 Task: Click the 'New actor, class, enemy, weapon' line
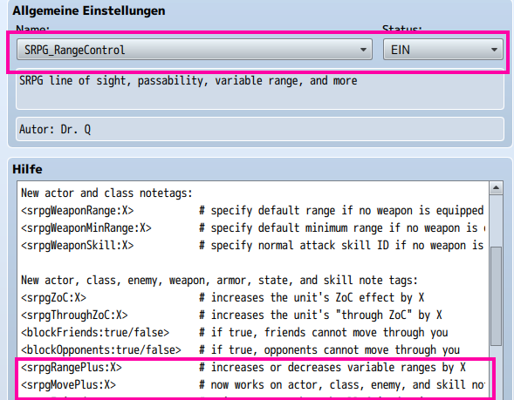click(219, 281)
